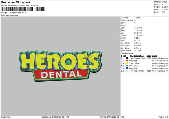
Task: Select Min Stitch value '0.2 mm'
Action: pos(137,45)
